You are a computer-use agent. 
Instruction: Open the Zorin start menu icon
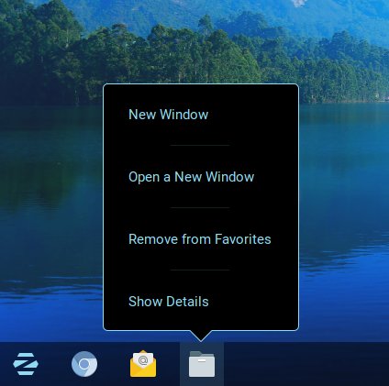coord(26,364)
